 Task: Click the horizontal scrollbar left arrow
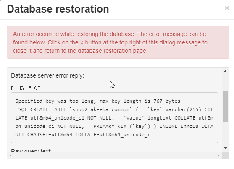[11, 156]
